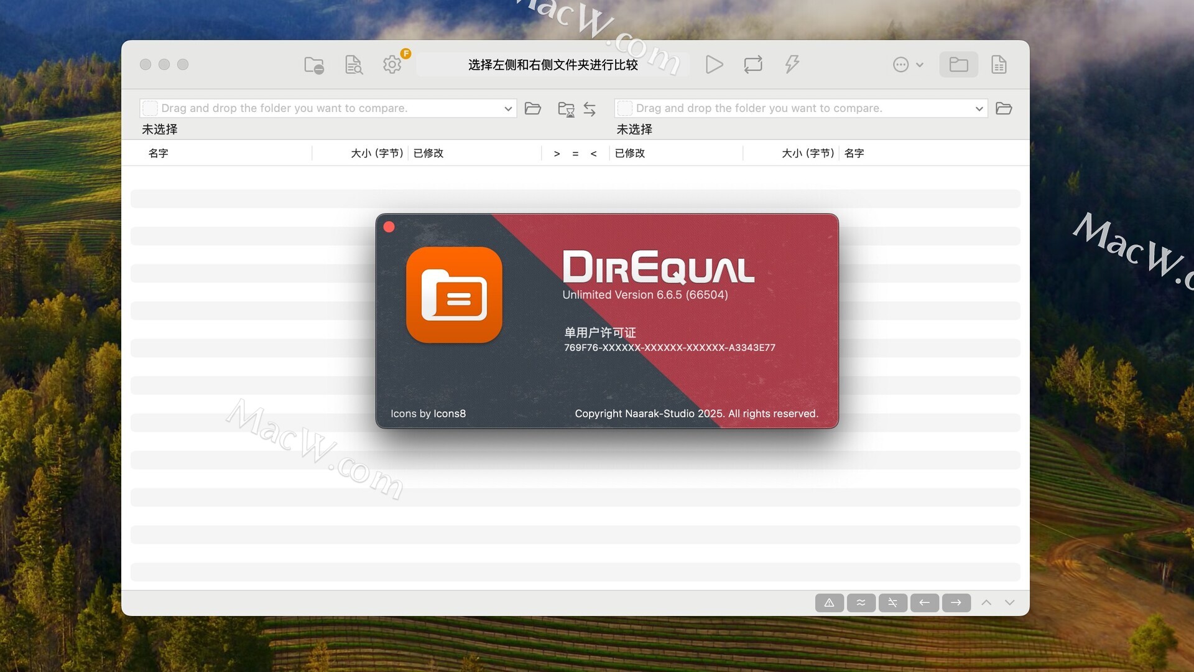Close the DirEqual about dialog

point(389,227)
